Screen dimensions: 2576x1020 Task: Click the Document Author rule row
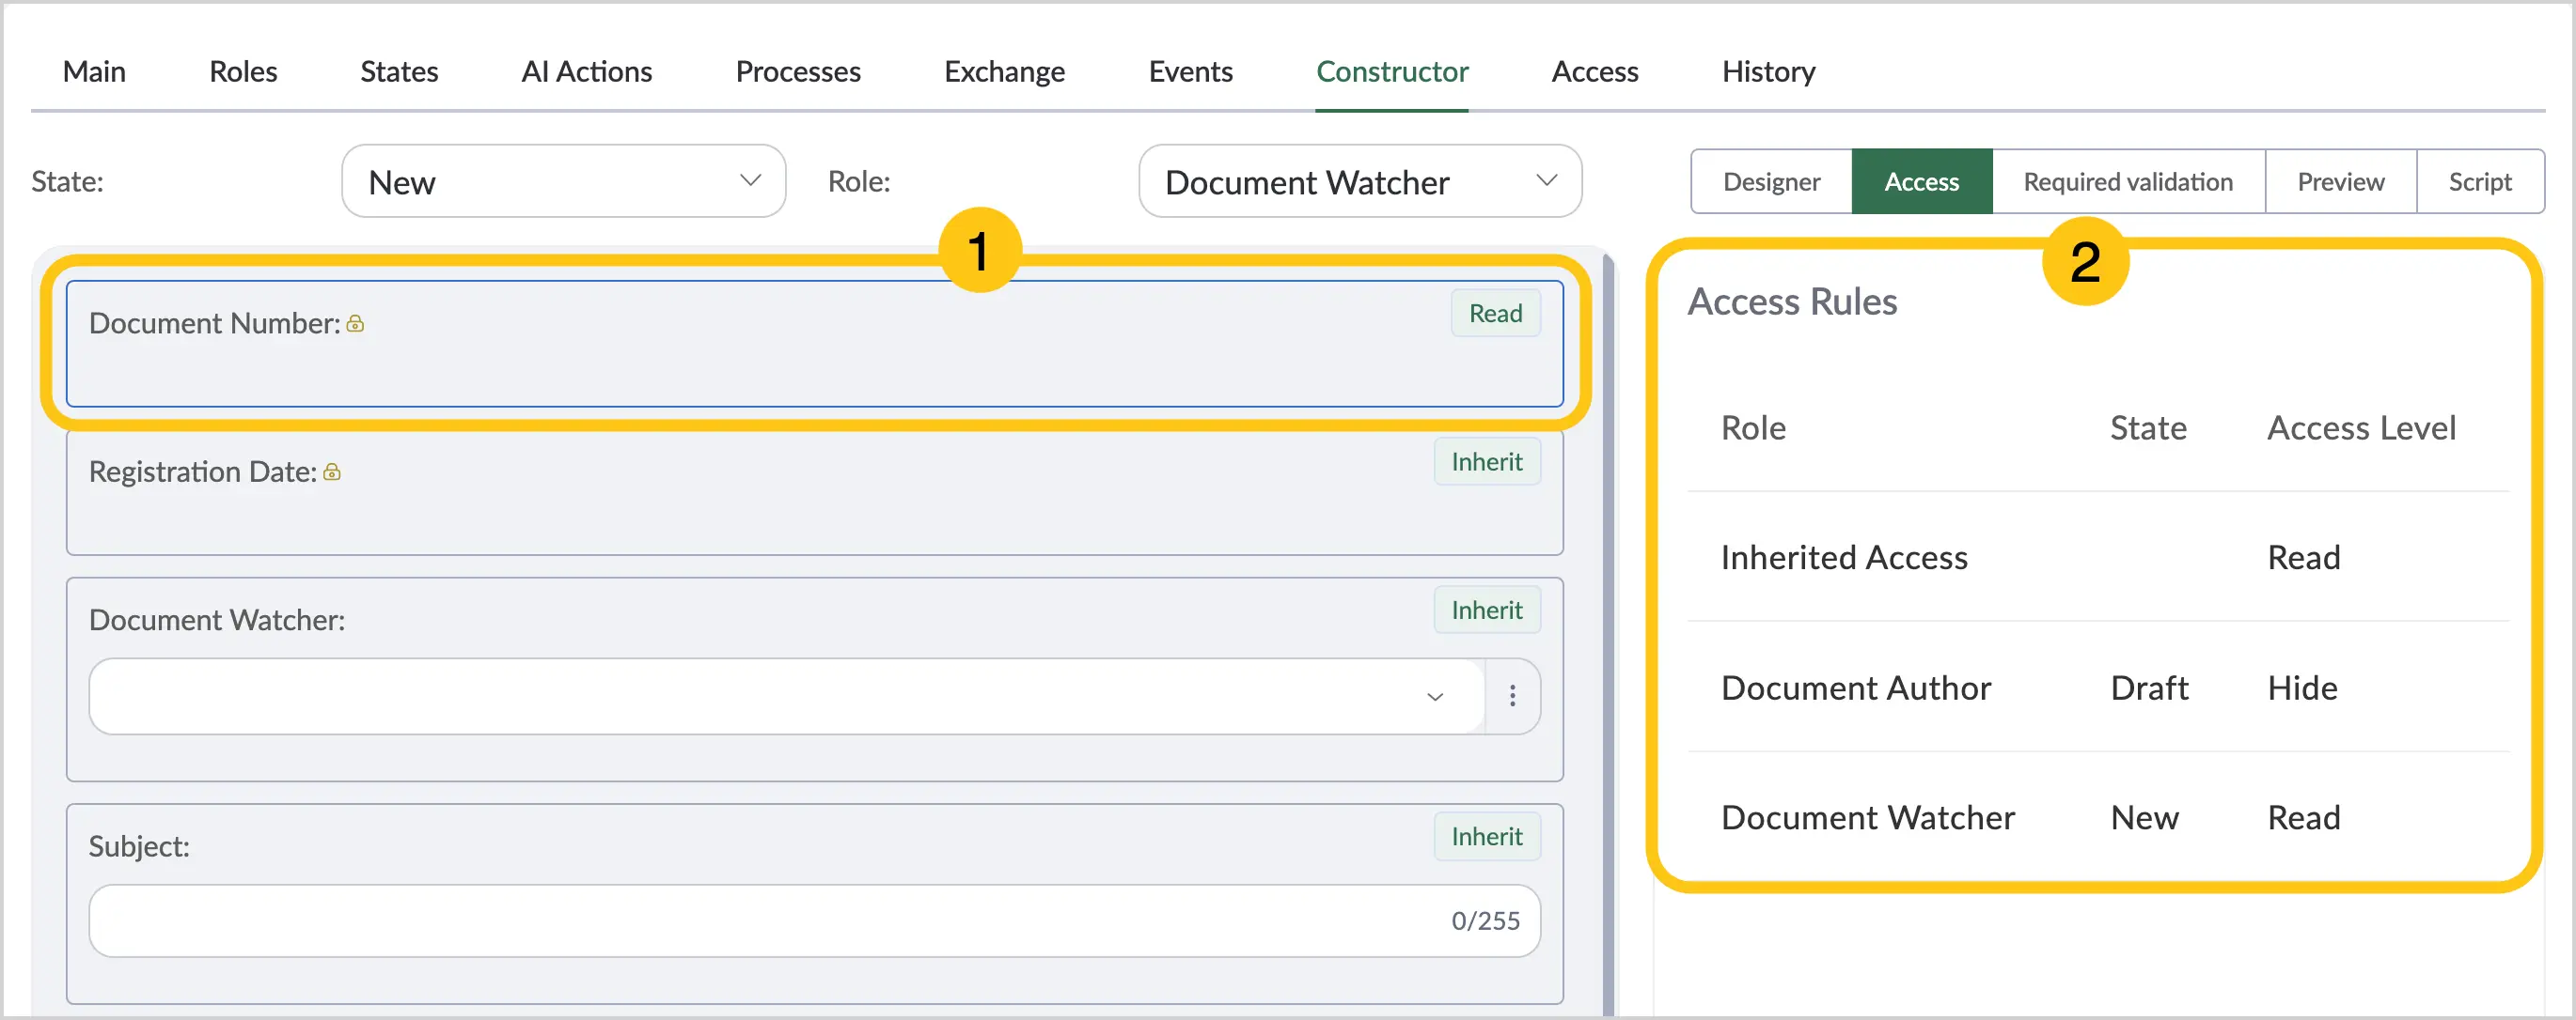coord(2098,688)
